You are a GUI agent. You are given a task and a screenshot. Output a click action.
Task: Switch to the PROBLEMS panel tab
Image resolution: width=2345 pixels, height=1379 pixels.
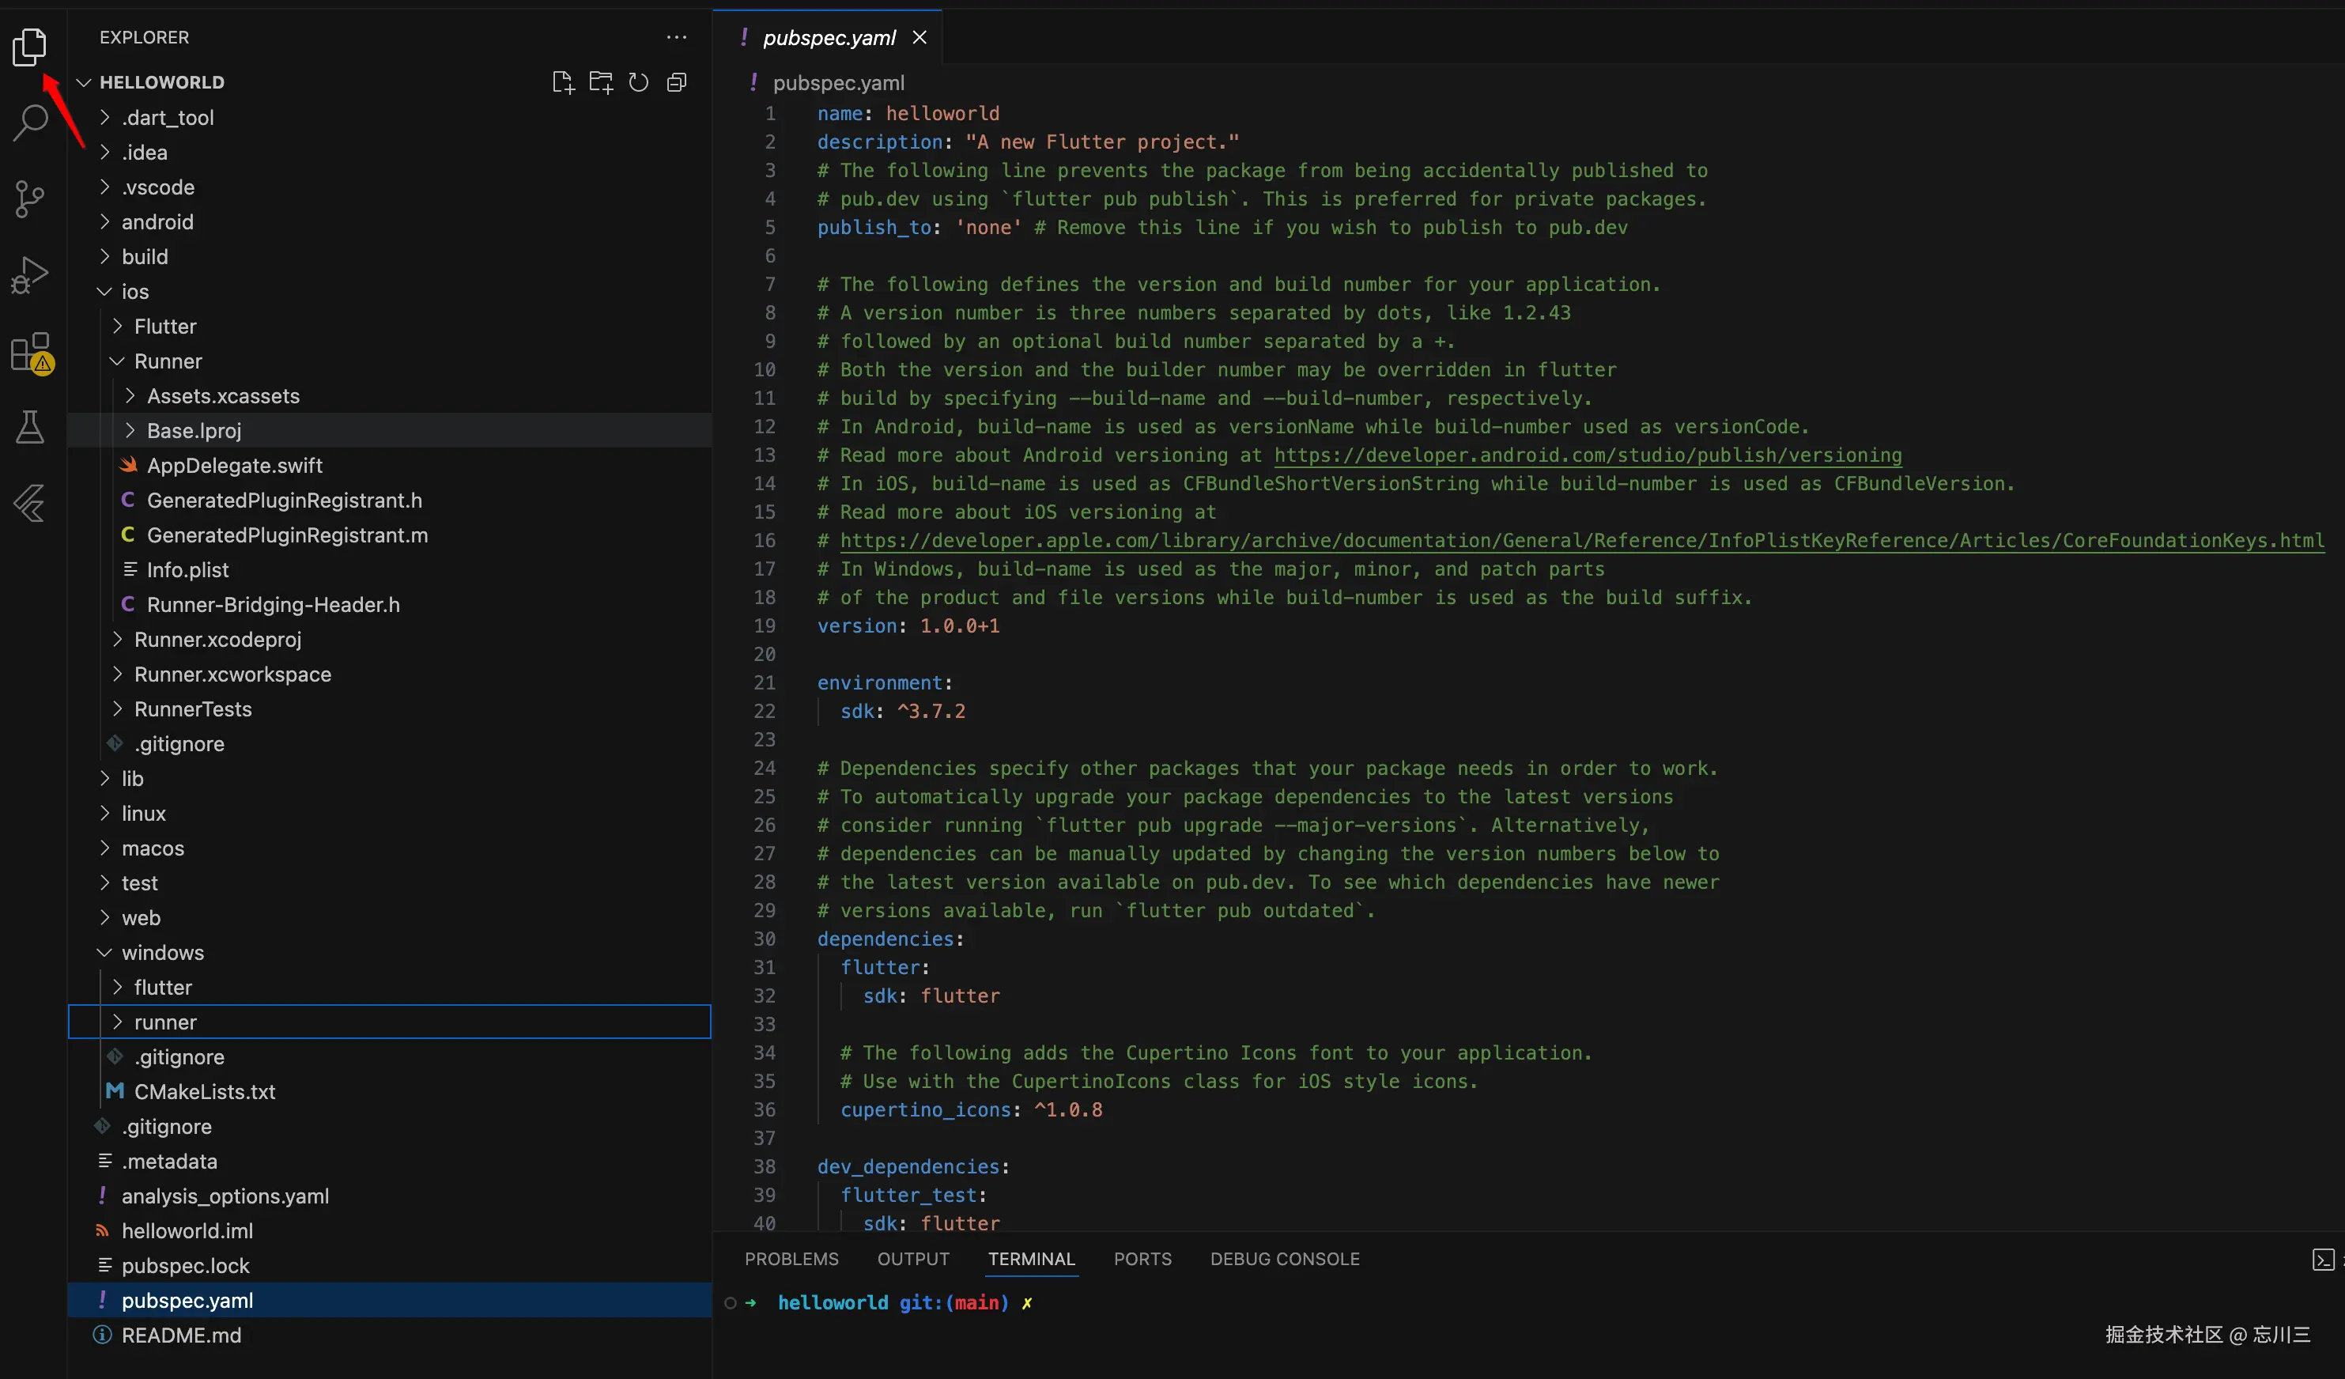click(x=791, y=1259)
